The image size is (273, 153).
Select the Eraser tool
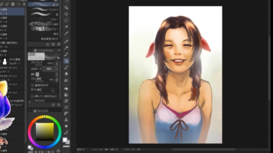tap(66, 74)
